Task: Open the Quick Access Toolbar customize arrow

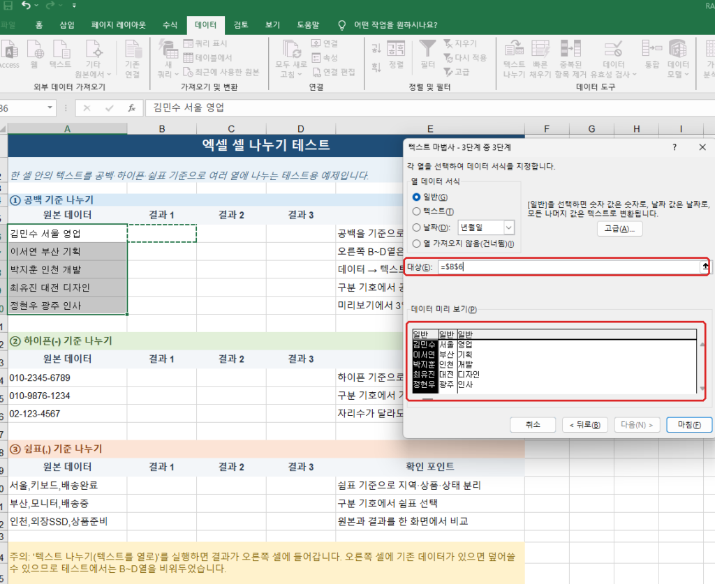Action: [74, 6]
